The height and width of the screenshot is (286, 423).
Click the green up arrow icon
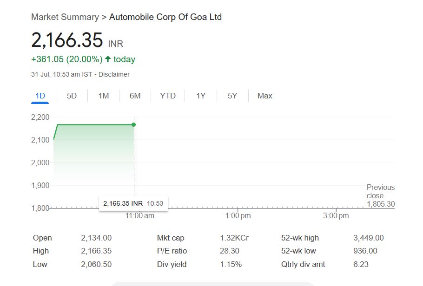tap(108, 59)
